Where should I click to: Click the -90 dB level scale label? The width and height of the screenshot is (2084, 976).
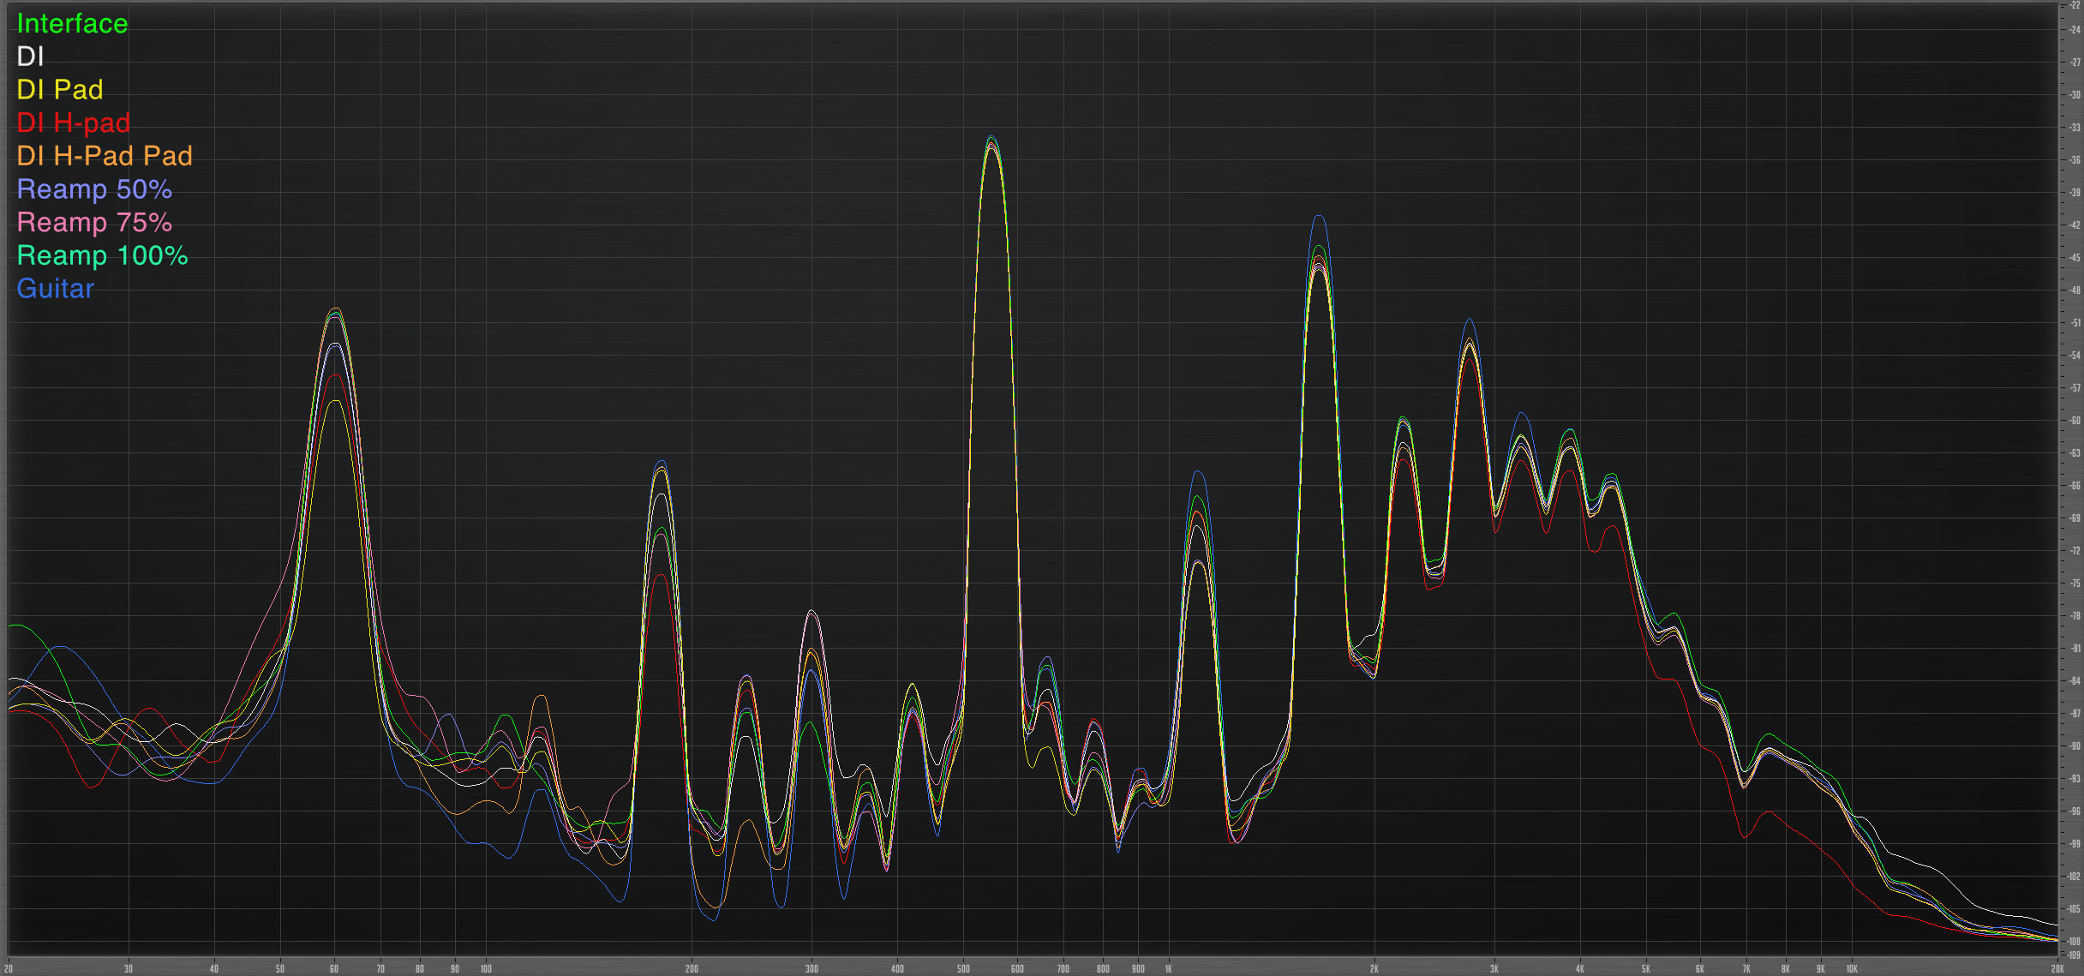click(x=2075, y=746)
